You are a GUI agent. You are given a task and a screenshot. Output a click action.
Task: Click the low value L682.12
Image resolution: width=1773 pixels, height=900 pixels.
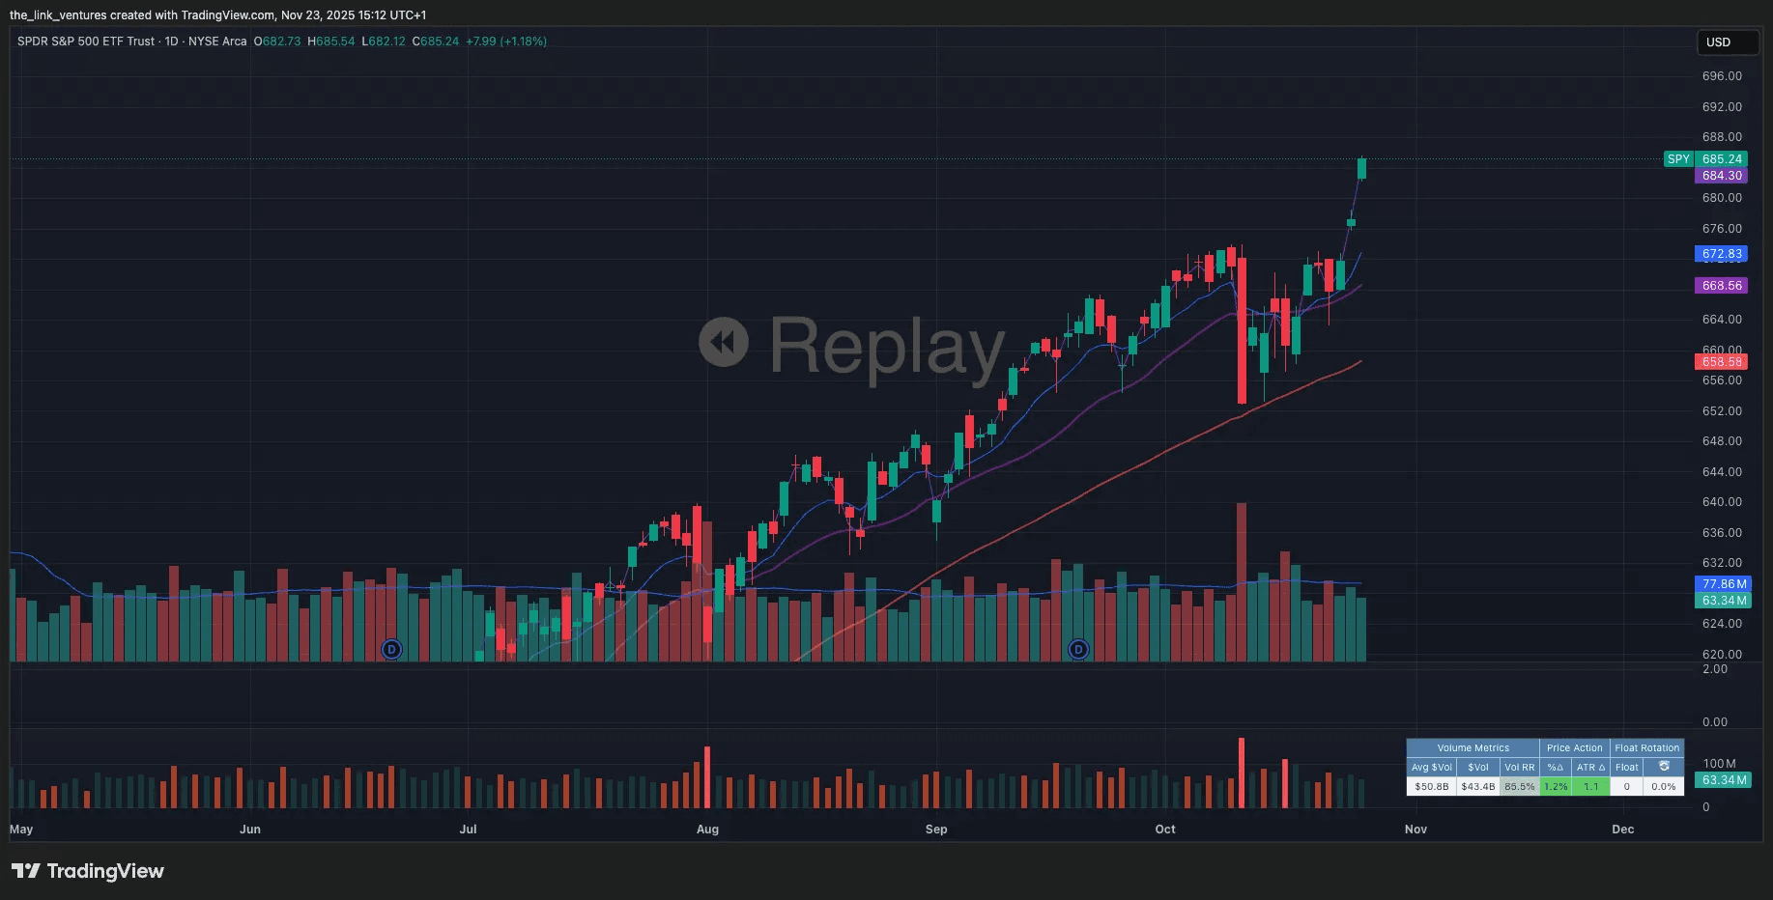(384, 42)
